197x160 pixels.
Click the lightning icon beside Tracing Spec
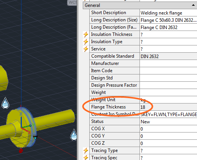[x=86, y=157]
